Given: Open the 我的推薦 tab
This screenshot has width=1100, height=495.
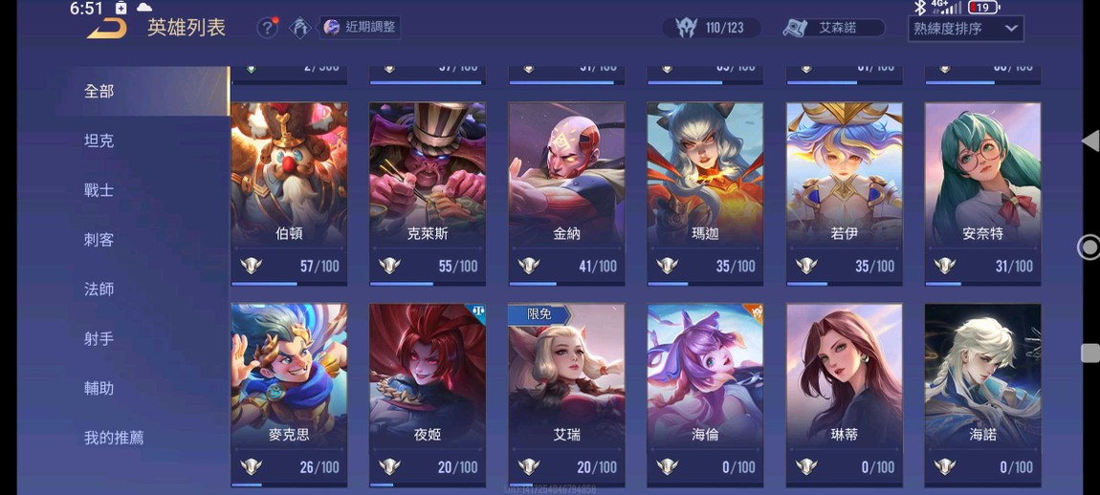Looking at the screenshot, I should click(114, 439).
